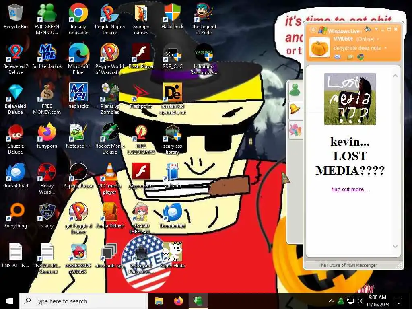Screen dimensions: 412x309
Task: Switch to the pink piggy bank tab
Action: [x=295, y=130]
